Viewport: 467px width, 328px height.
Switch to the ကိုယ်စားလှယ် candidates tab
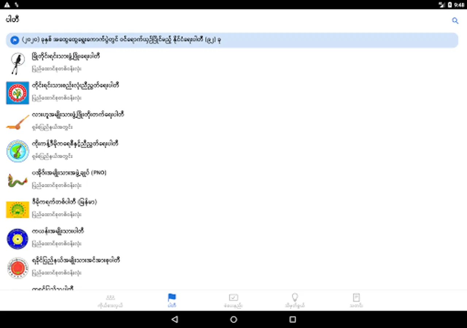(x=110, y=301)
